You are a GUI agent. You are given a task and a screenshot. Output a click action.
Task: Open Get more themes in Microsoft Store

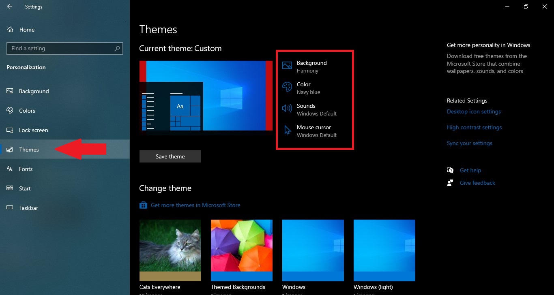(x=195, y=205)
